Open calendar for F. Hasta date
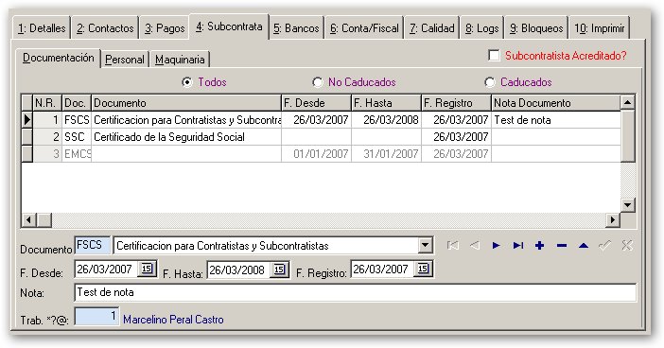This screenshot has width=664, height=348. (279, 270)
